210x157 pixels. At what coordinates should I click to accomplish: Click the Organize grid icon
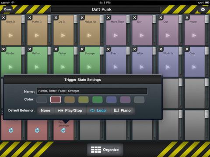coord(96,150)
